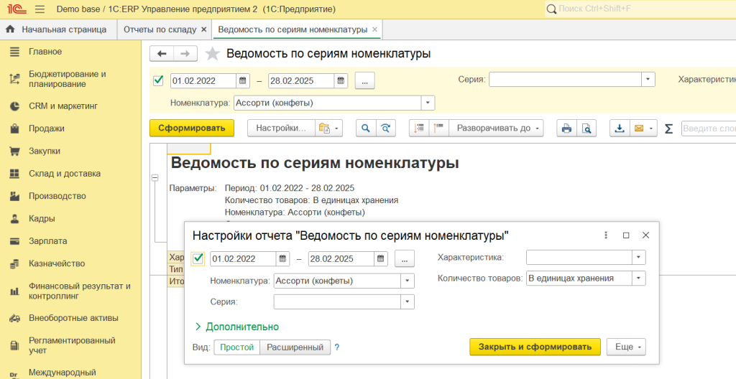Screen dimensions: 736x379
Task: Open print preview icon
Action: (586, 128)
